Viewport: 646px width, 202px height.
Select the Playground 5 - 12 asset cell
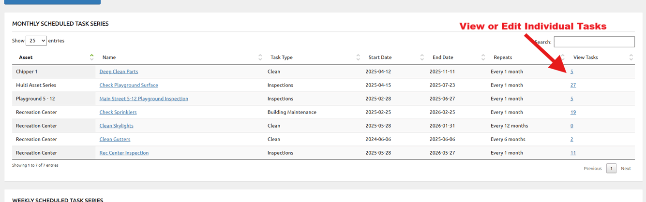[x=54, y=99]
